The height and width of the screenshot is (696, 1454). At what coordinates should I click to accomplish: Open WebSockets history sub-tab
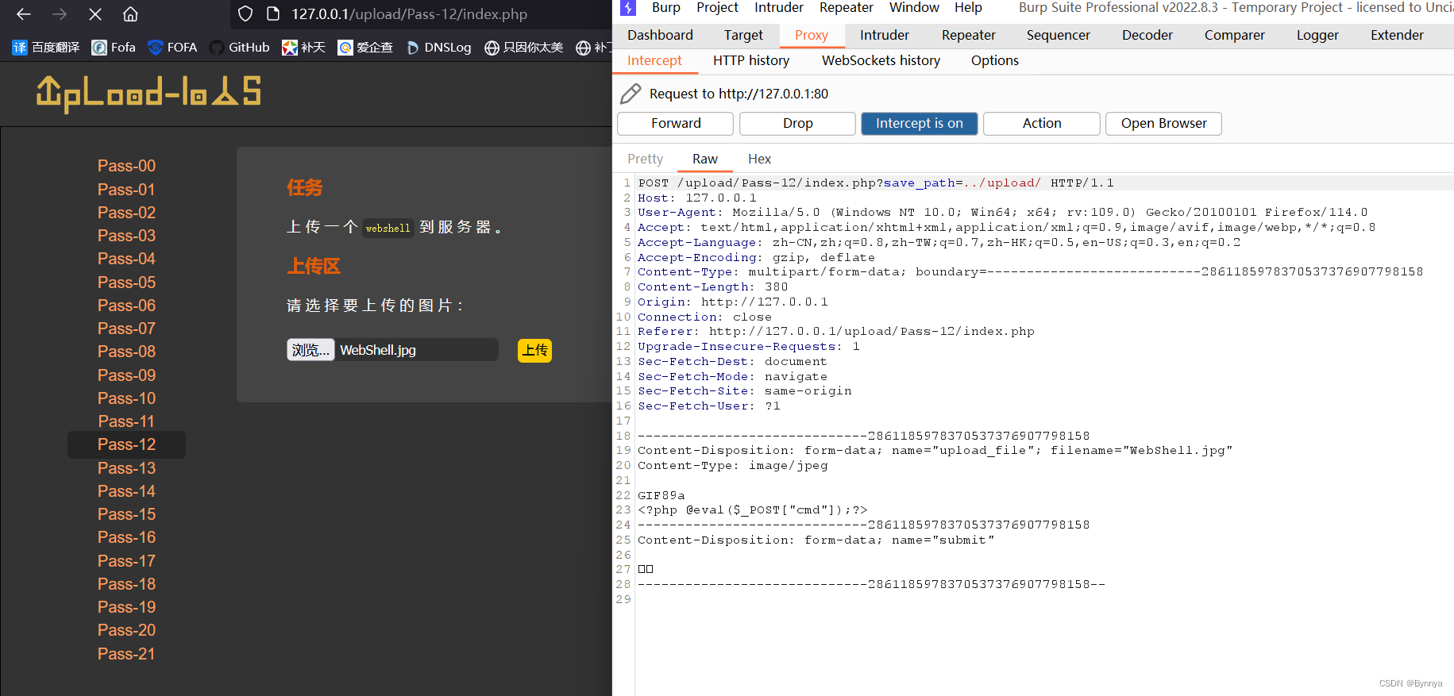[881, 60]
